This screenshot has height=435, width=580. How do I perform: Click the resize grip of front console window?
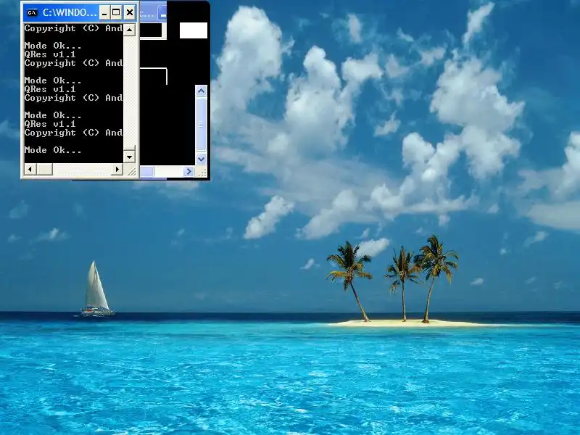point(131,170)
